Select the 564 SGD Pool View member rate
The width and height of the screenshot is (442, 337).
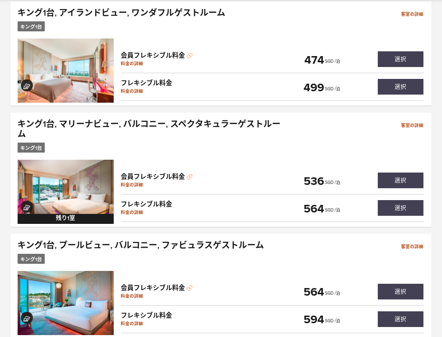(x=400, y=292)
